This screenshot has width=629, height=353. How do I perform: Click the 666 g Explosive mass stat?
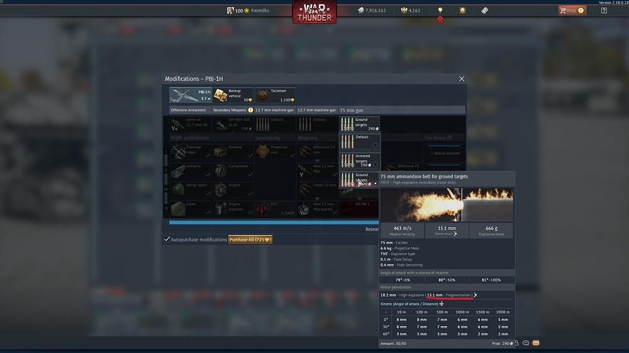tap(491, 231)
